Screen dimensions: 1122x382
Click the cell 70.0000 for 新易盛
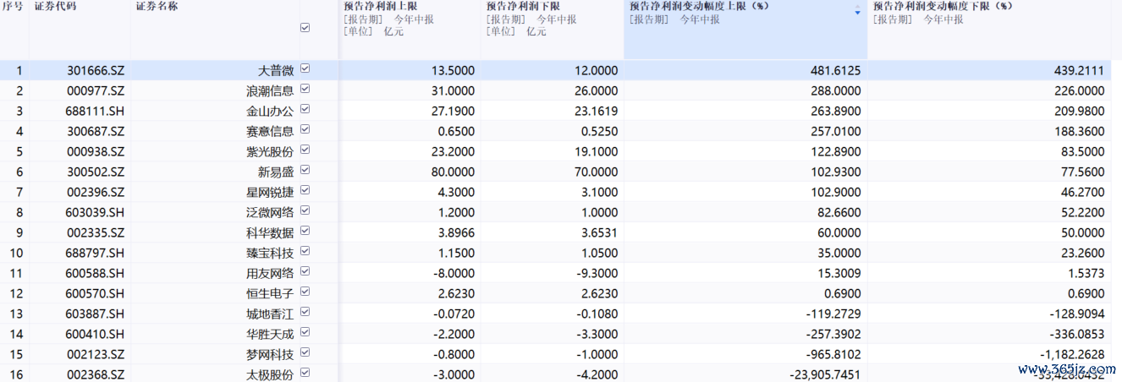coord(595,172)
